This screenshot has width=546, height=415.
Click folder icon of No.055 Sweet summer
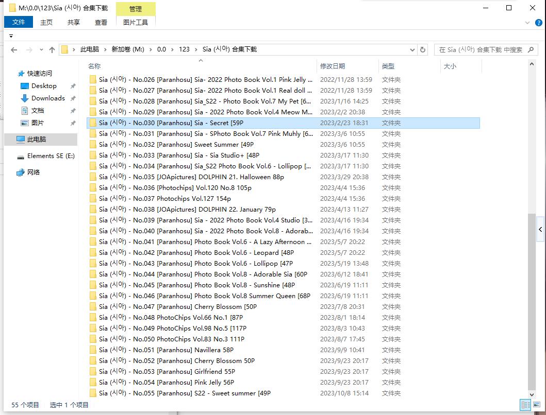[93, 393]
